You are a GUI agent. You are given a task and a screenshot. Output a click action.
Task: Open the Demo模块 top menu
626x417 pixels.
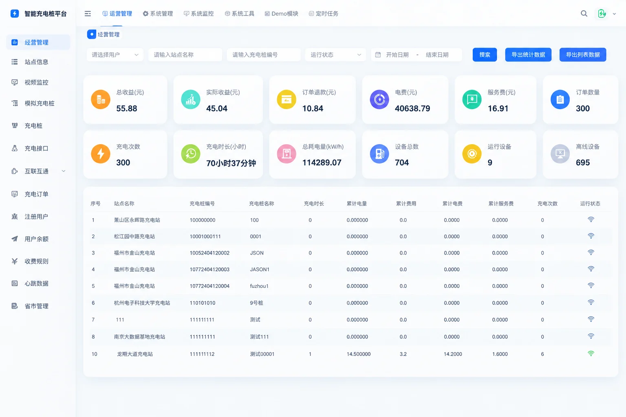coord(282,13)
